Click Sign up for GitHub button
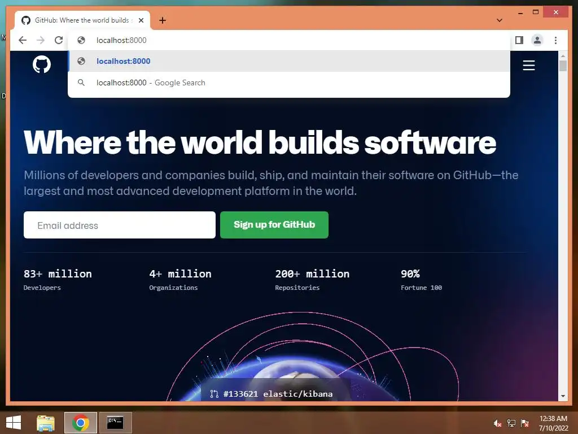The image size is (578, 434). click(x=274, y=225)
